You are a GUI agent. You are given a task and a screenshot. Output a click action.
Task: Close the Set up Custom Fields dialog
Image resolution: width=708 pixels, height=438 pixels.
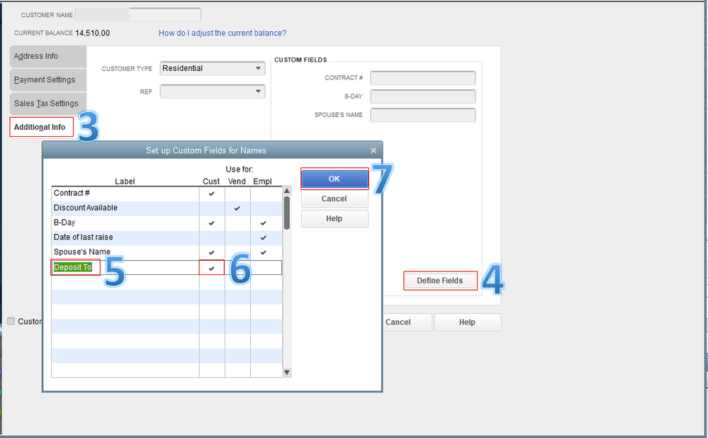click(x=373, y=150)
